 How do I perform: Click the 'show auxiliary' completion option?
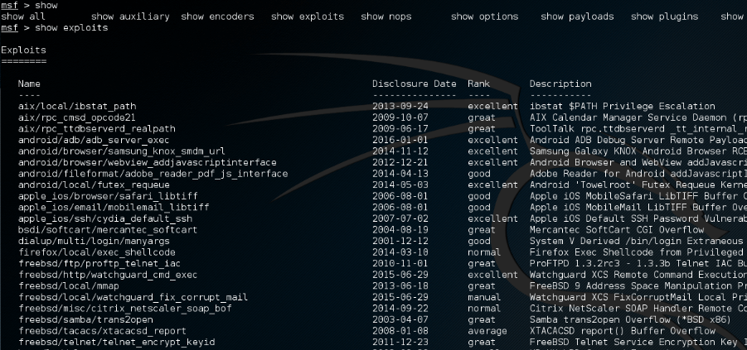tap(129, 17)
